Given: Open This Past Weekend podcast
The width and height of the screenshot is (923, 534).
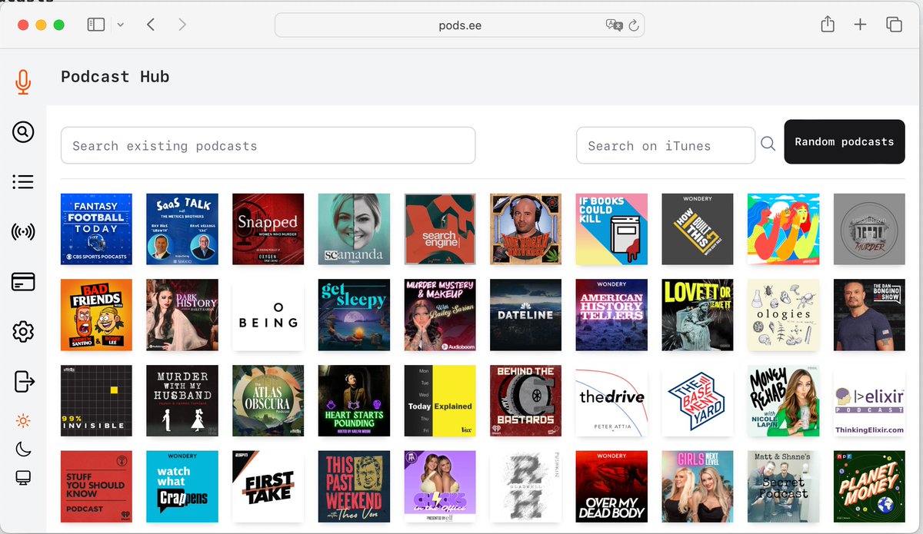Looking at the screenshot, I should 354,486.
